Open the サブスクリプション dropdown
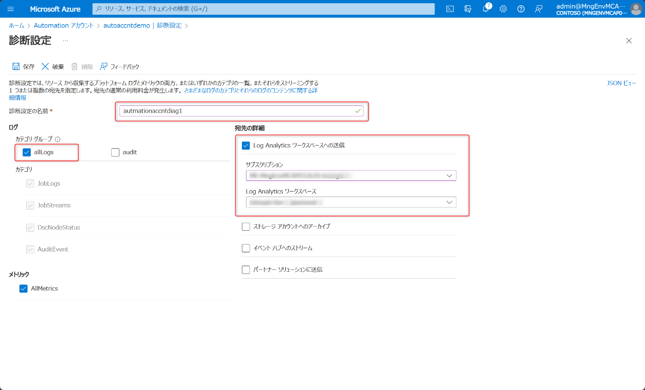This screenshot has width=645, height=390. pos(351,175)
